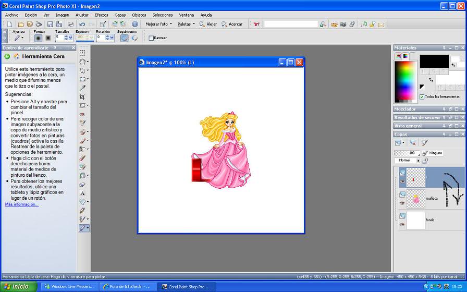Click the Más información link
467x292 pixels.
22,204
